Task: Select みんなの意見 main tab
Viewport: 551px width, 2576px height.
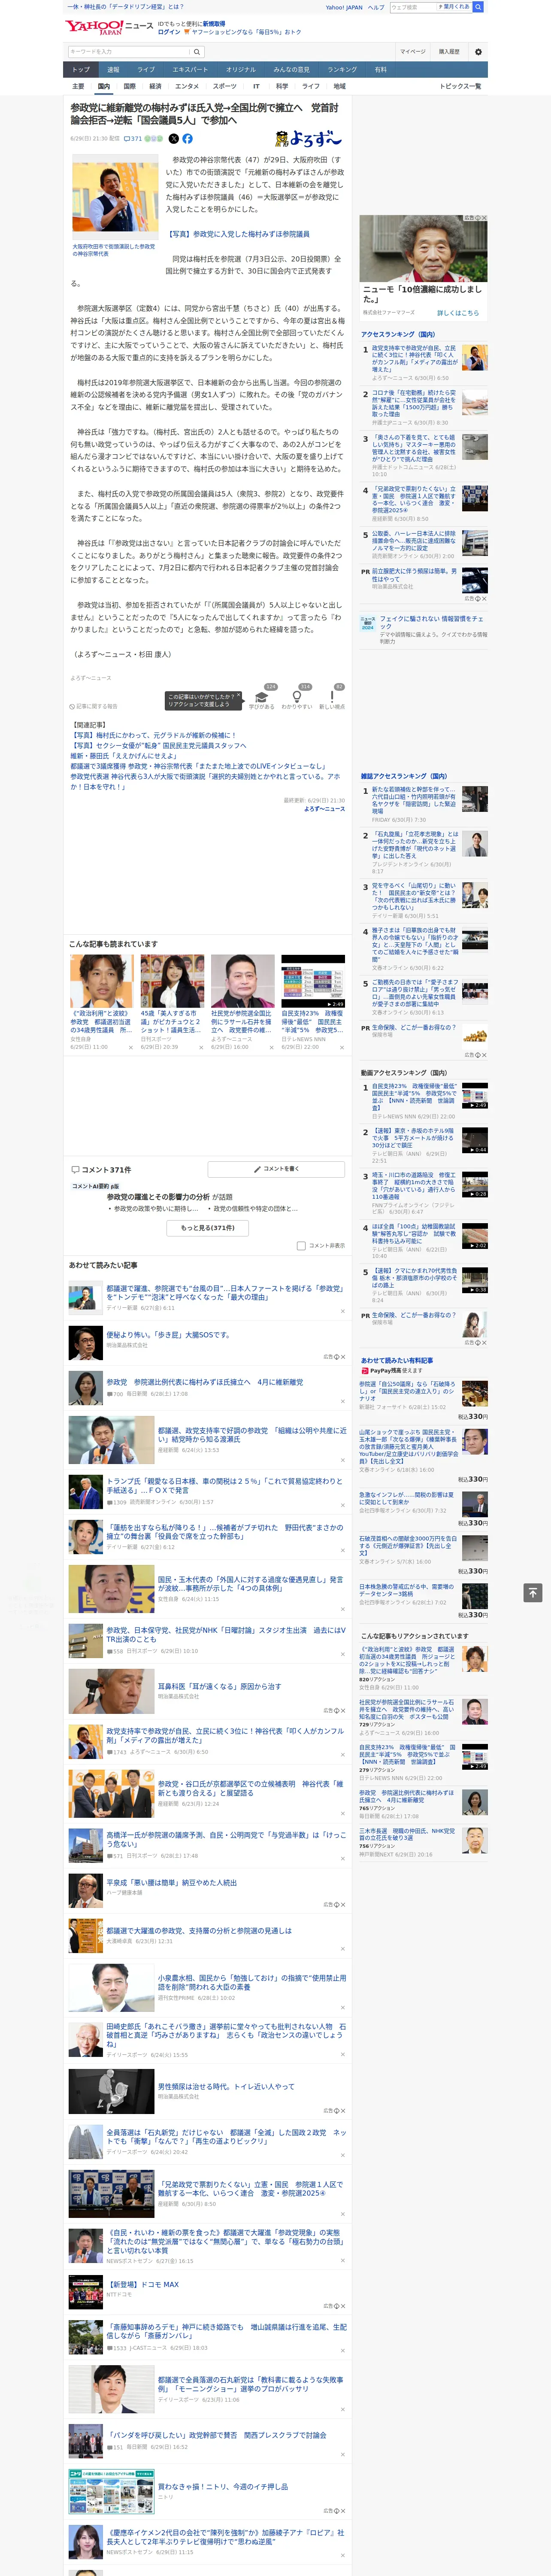Action: pyautogui.click(x=292, y=70)
